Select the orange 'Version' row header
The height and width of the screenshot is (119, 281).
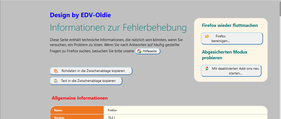(x=77, y=117)
